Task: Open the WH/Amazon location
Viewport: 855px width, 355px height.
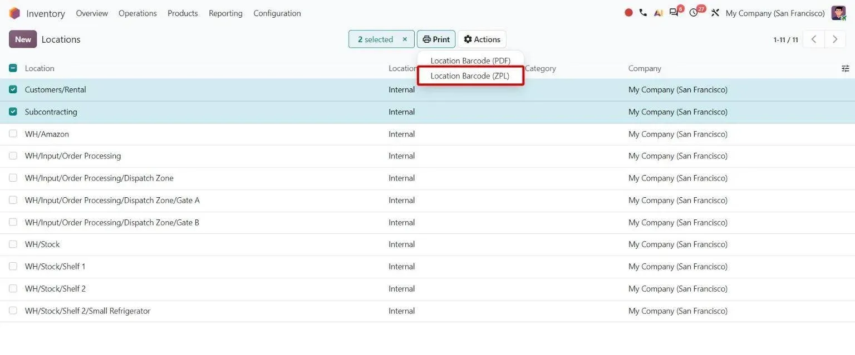Action: 47,134
